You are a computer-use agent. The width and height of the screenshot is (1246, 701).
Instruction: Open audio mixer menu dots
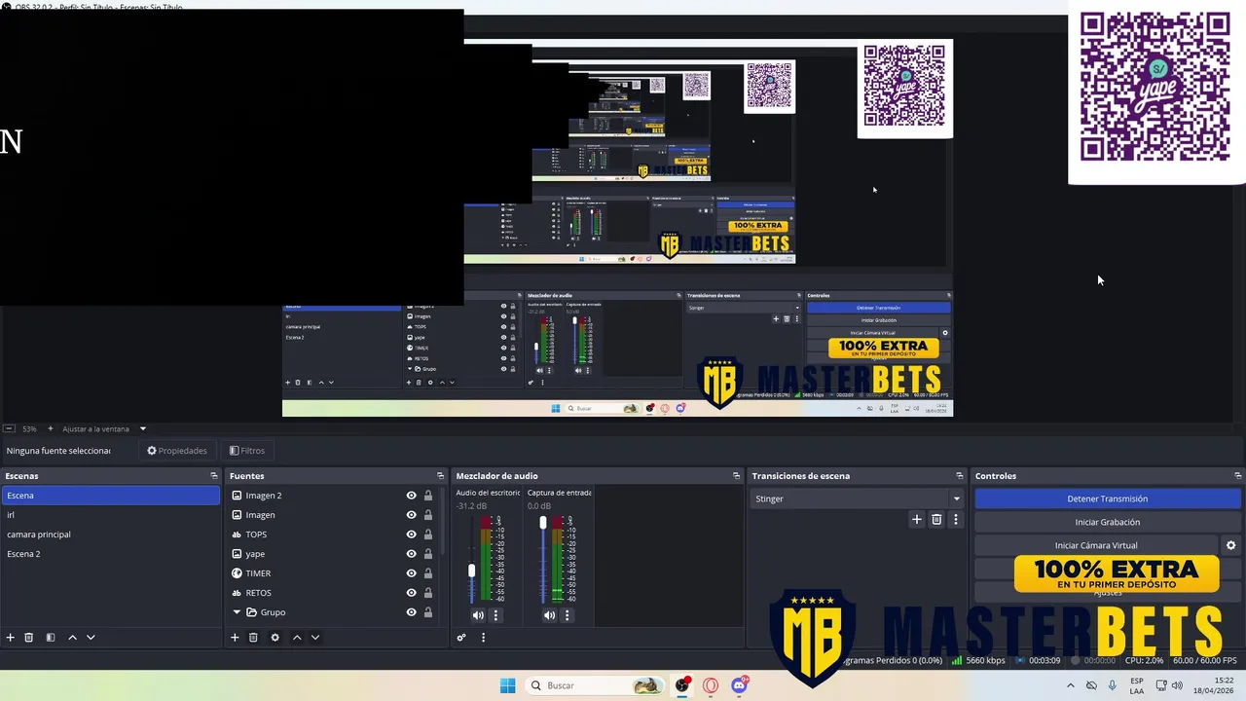click(483, 638)
